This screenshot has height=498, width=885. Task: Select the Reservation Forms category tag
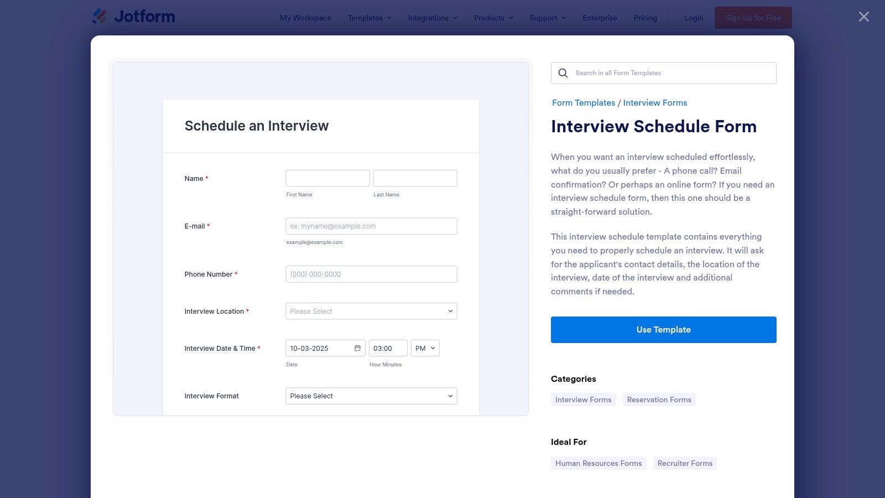point(659,400)
